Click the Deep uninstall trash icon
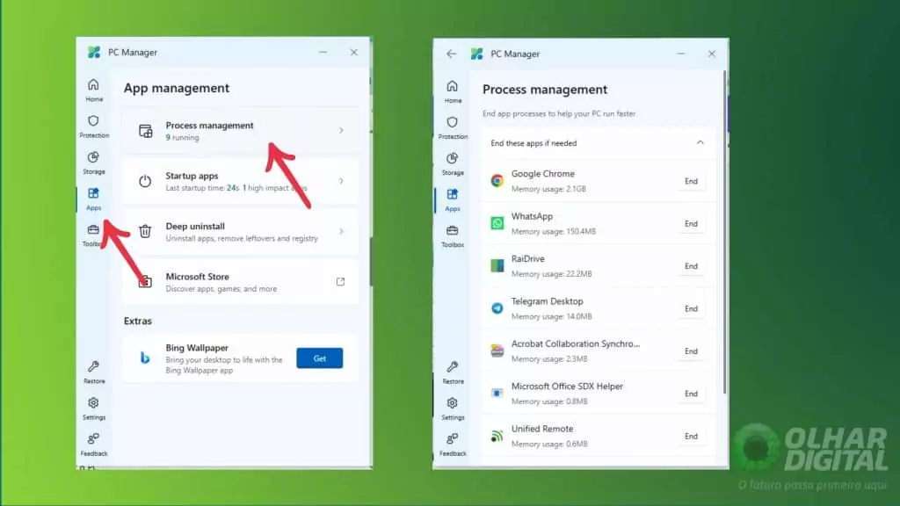 145,231
